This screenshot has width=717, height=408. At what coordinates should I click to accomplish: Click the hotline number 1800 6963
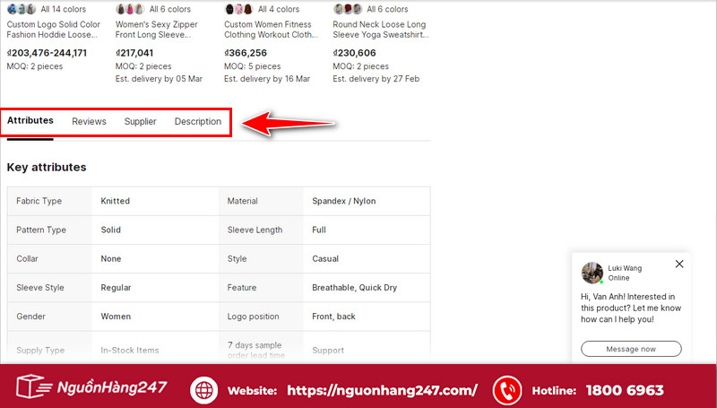pyautogui.click(x=625, y=391)
